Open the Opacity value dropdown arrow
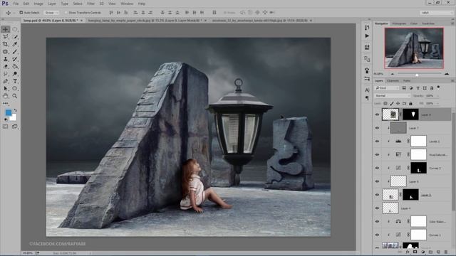This screenshot has width=456, height=256. (437, 95)
